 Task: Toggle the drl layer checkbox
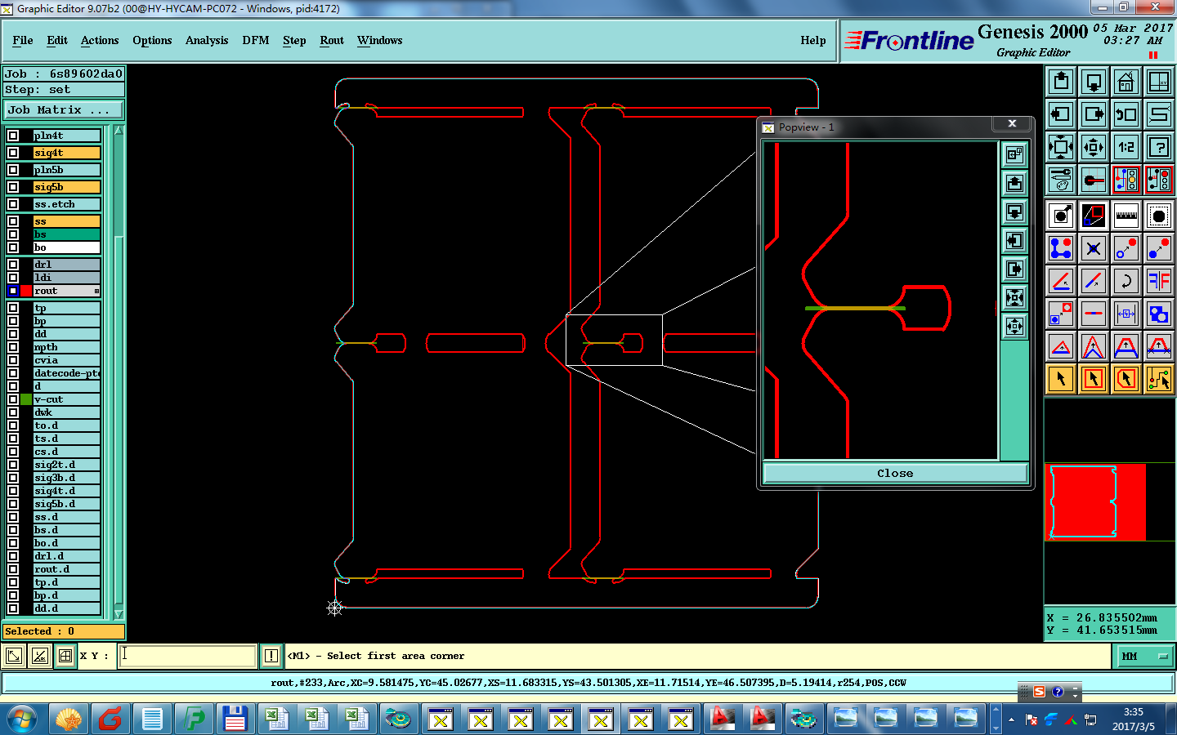[x=13, y=265]
